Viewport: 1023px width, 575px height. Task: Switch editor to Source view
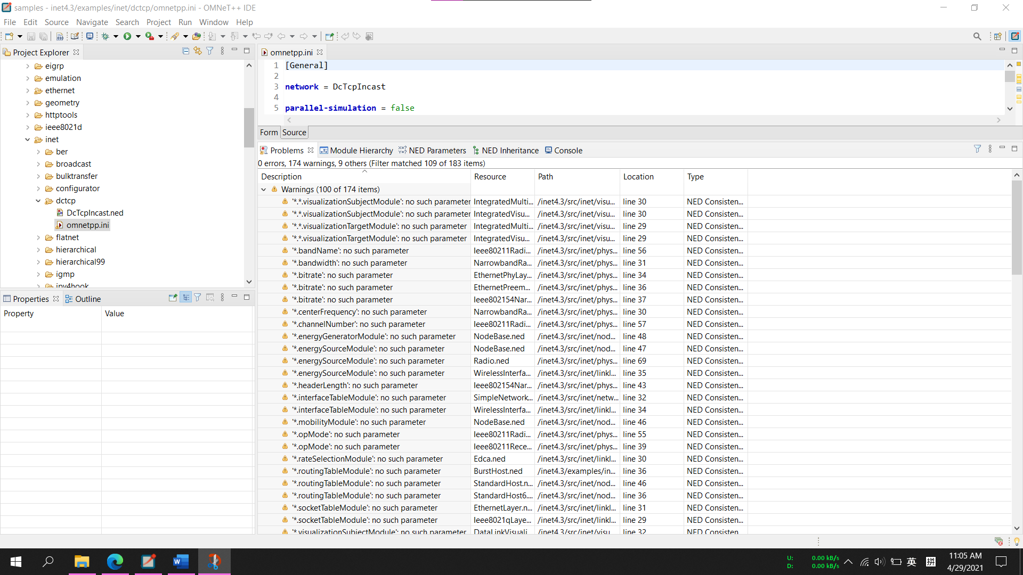point(294,133)
